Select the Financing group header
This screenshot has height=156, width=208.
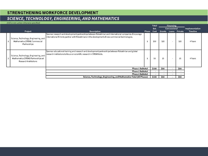pyautogui.click(x=172, y=26)
